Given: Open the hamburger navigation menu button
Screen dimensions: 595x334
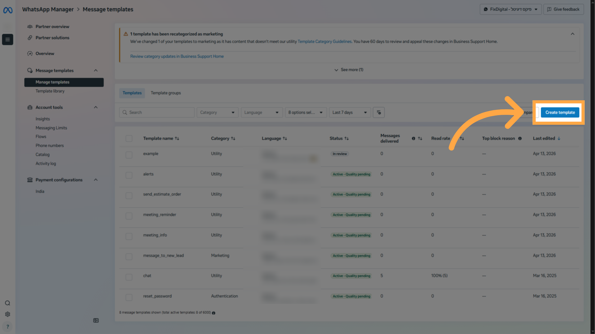Looking at the screenshot, I should point(7,39).
